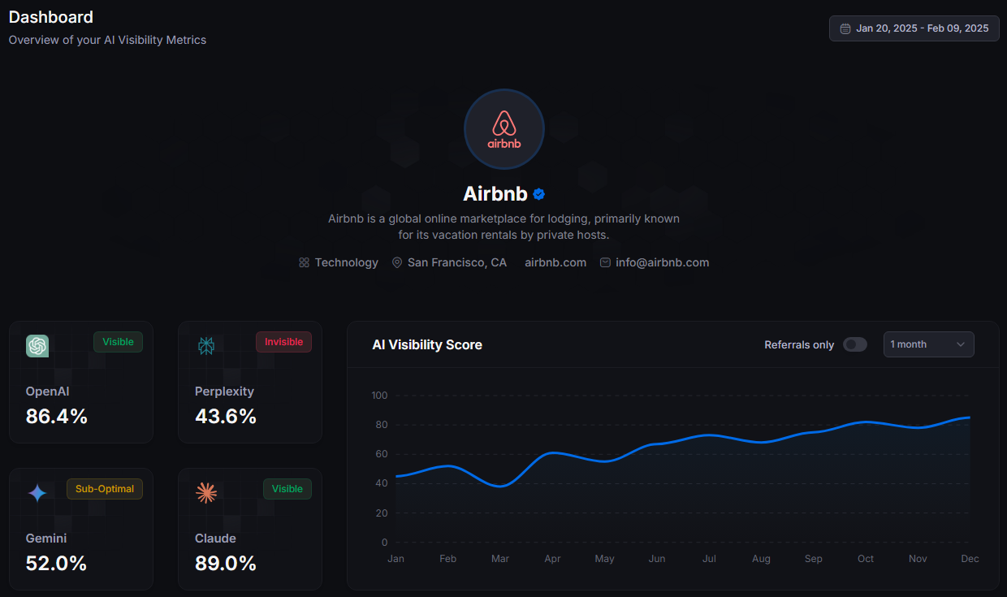Click the location pin icon beside San Francisco
The height and width of the screenshot is (597, 1007).
point(397,262)
